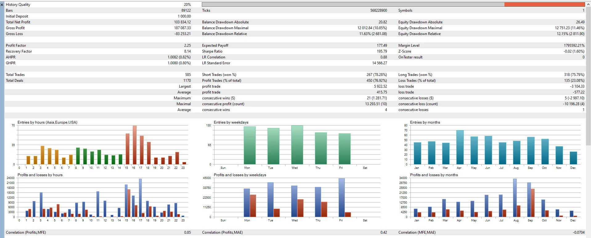Click the Balance Drawdown Maximal label
This screenshot has width=591, height=238.
point(225,28)
